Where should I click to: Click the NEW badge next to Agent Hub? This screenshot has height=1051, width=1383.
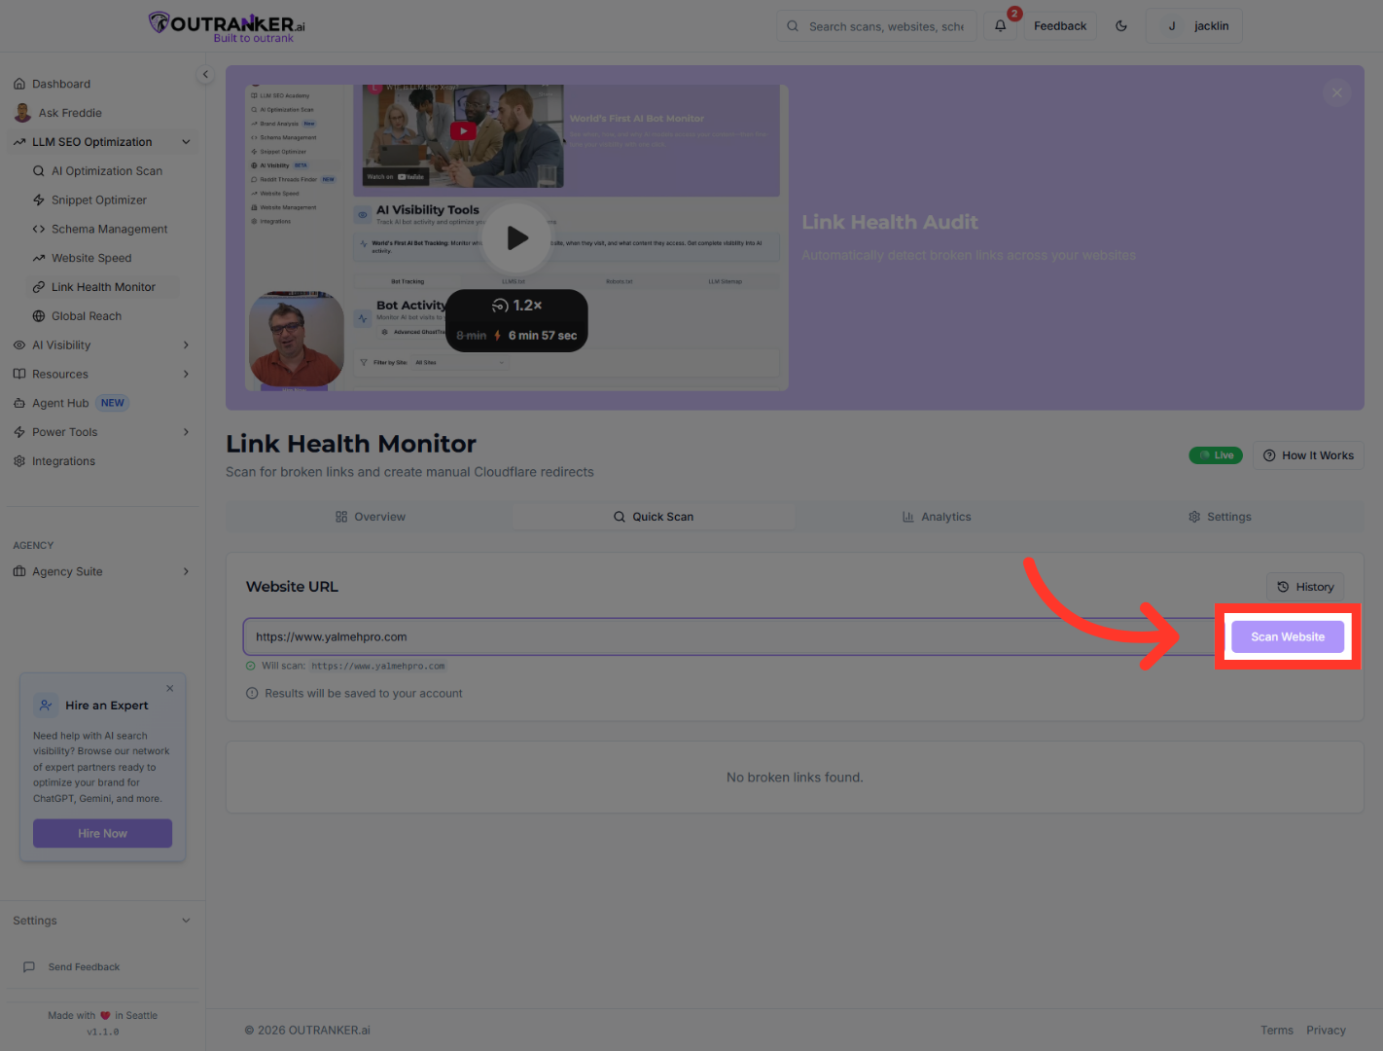(113, 404)
